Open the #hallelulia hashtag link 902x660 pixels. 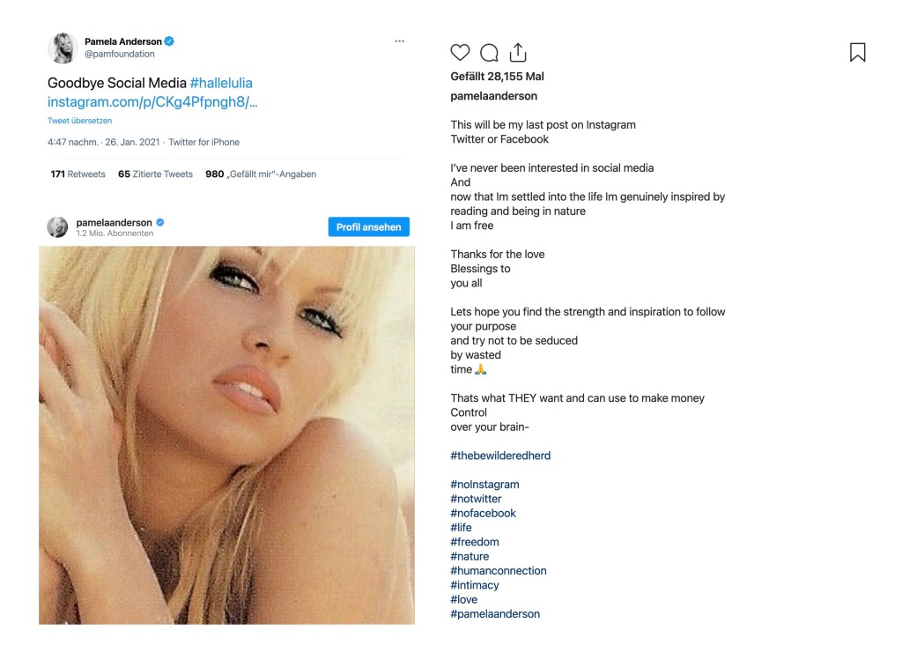pos(221,83)
